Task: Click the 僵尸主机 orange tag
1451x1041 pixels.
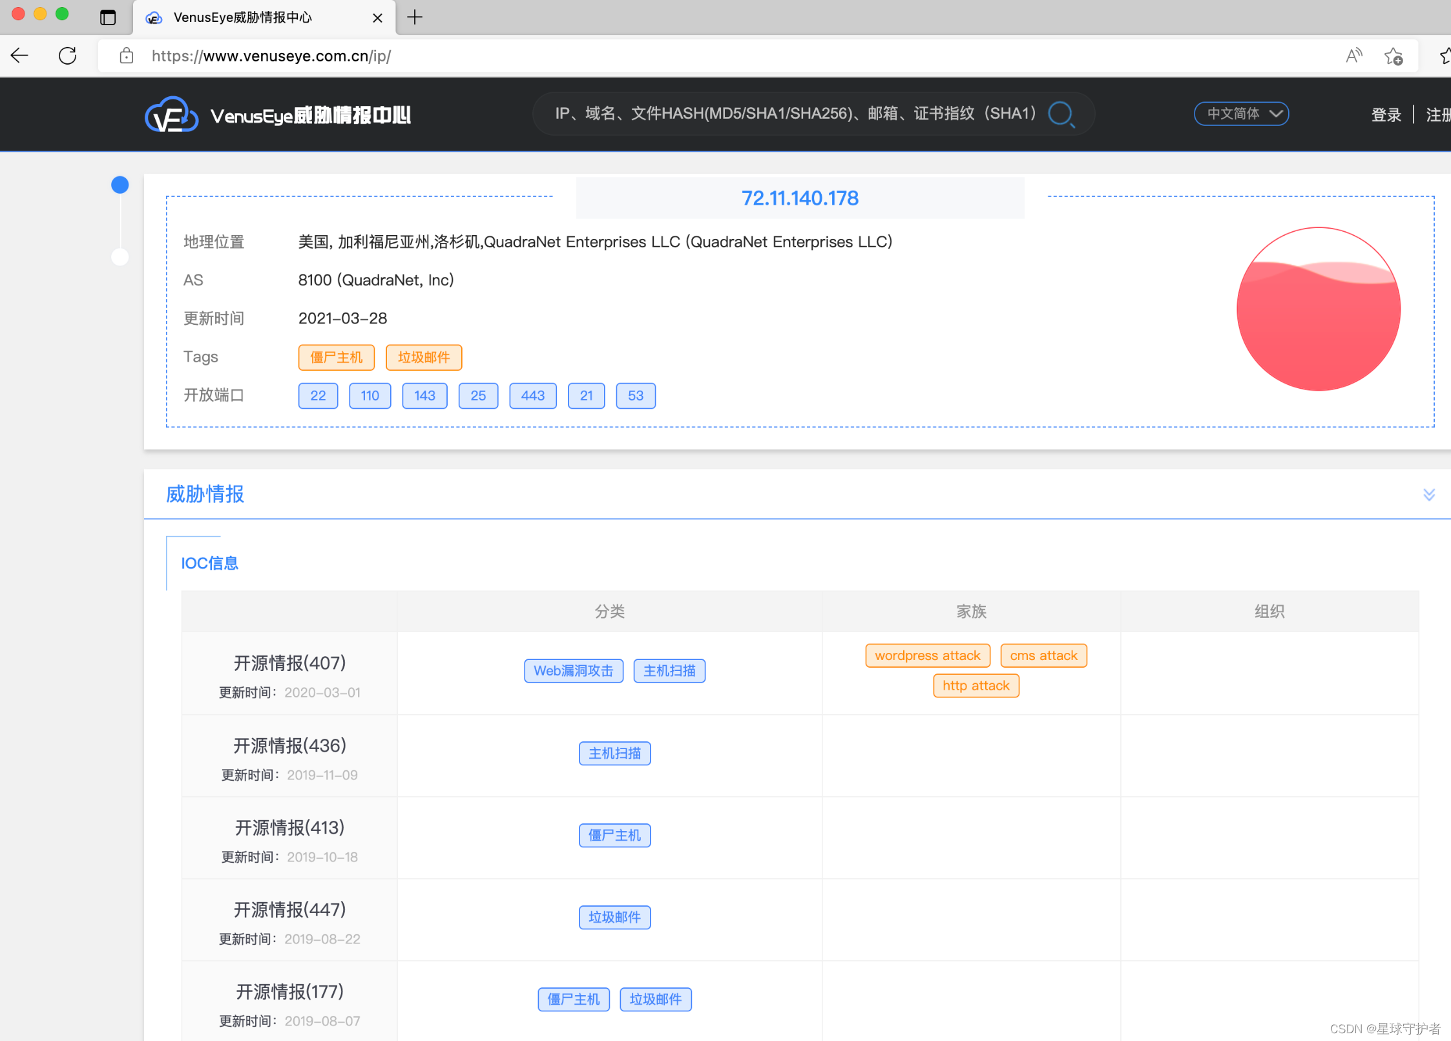Action: (x=336, y=357)
